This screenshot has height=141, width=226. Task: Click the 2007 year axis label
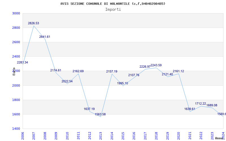point(34,136)
